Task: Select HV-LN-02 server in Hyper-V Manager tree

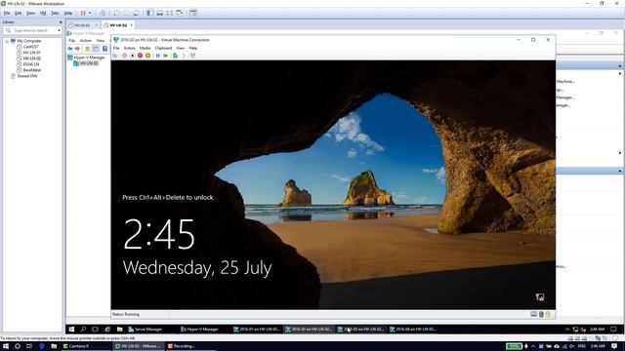Action: point(89,63)
